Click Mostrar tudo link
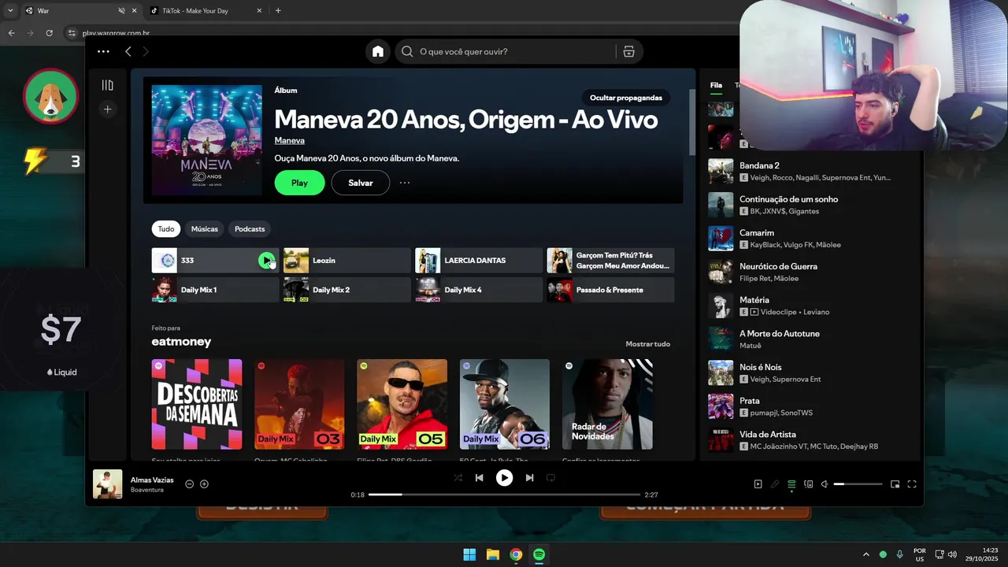Viewport: 1008px width, 567px height. click(648, 344)
